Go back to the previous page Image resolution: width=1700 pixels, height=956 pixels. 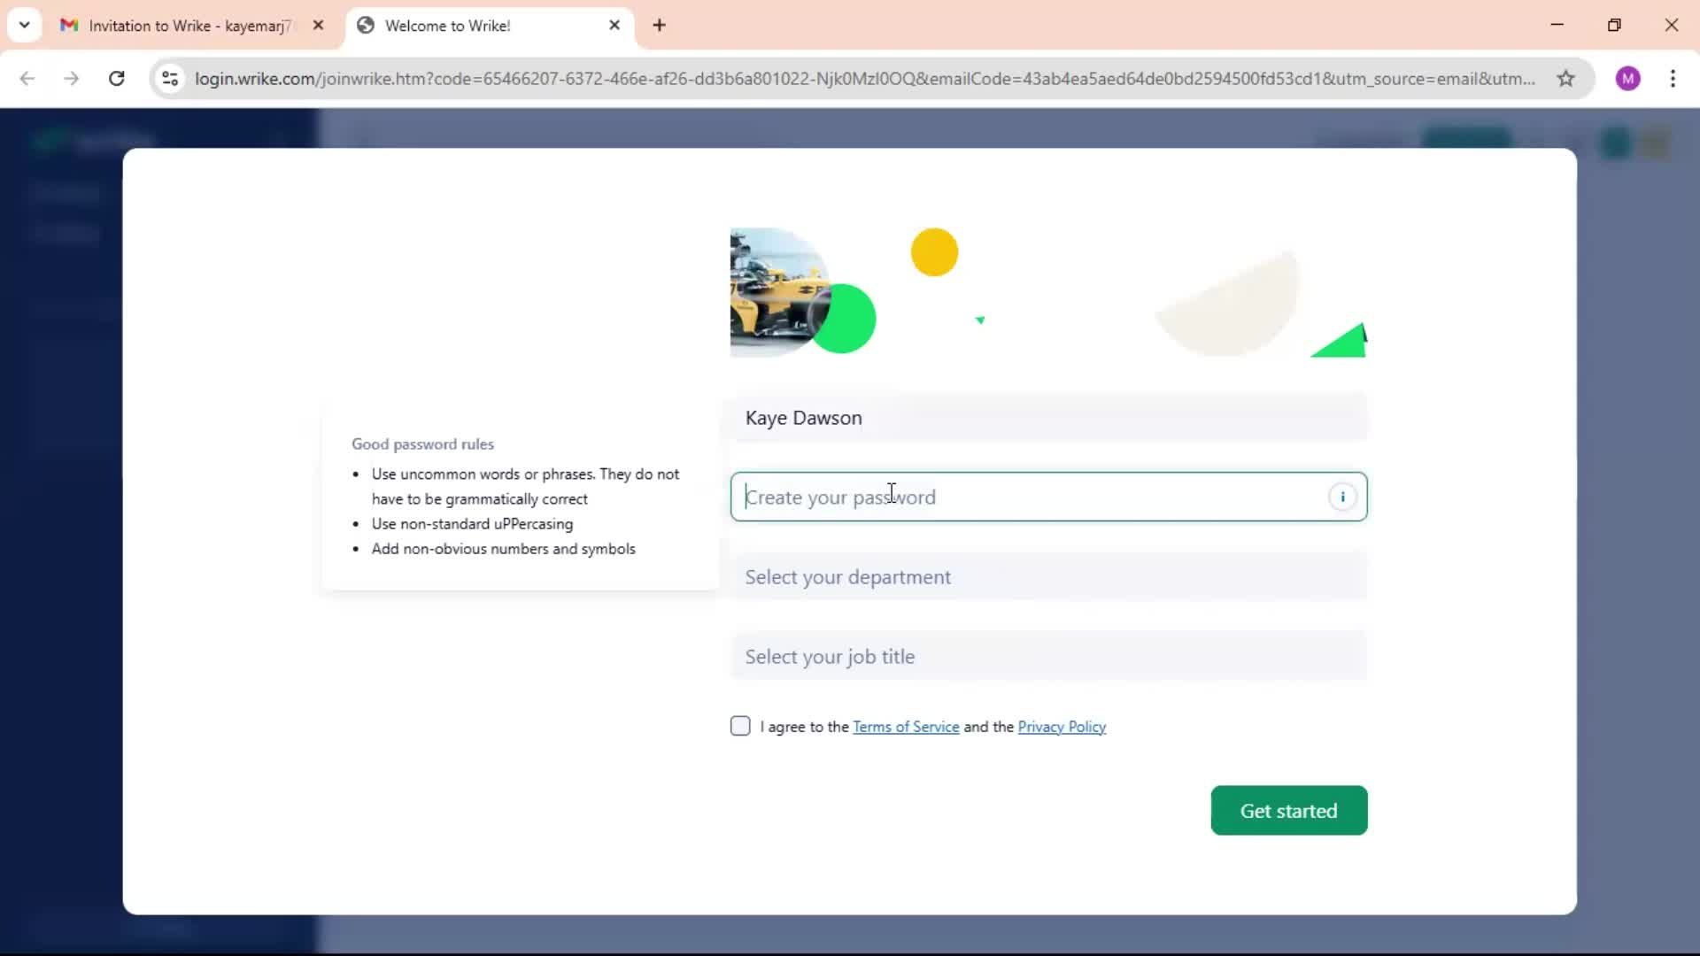27,79
